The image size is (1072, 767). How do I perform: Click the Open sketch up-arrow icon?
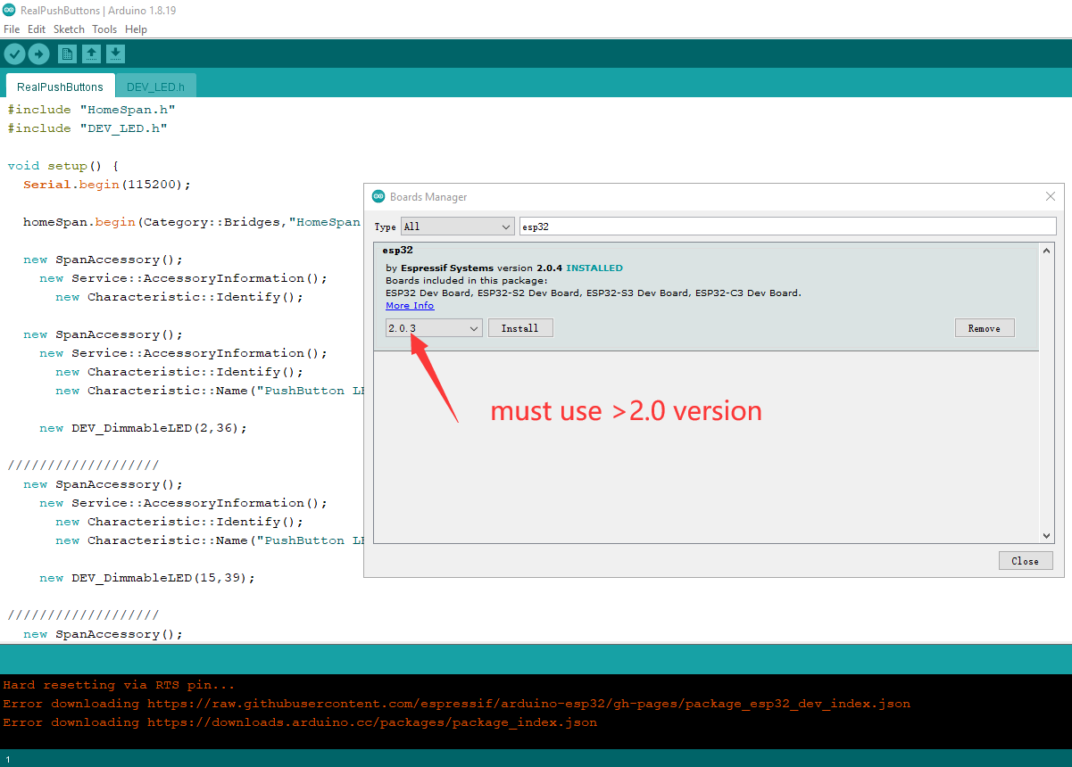(91, 54)
